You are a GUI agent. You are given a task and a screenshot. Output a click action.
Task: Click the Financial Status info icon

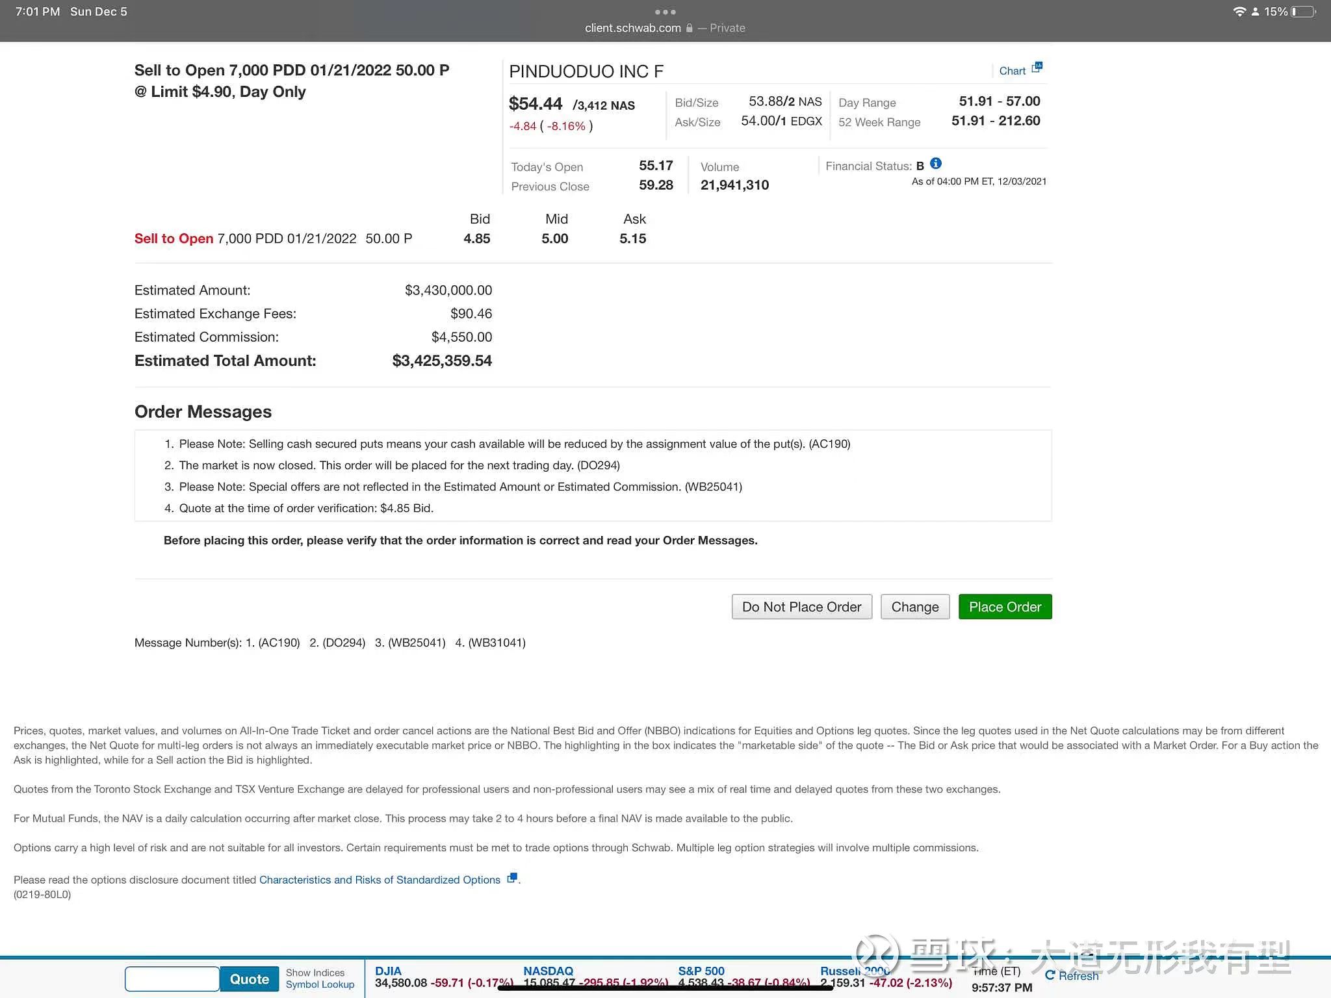936,164
